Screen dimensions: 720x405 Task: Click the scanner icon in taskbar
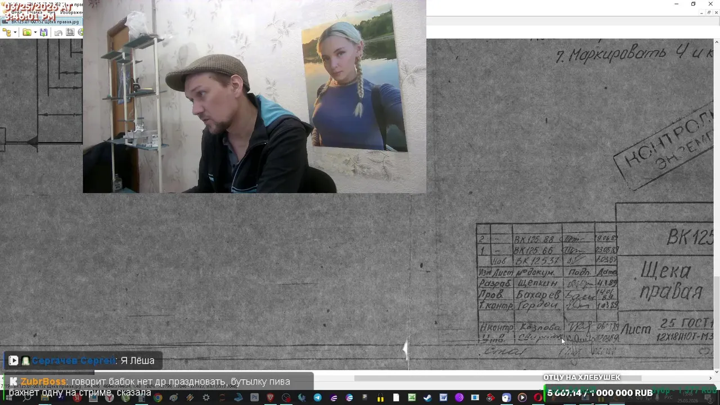point(238,398)
